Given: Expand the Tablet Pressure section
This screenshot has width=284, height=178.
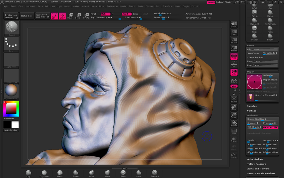Looking at the screenshot, I should coord(257,164).
